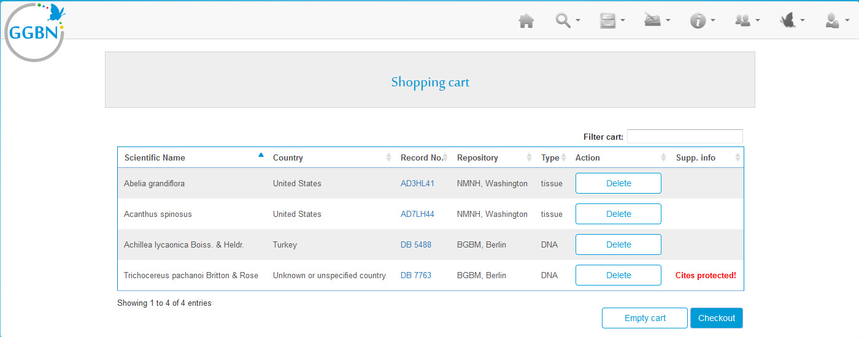
Task: Open record DB 7763 link
Action: click(x=415, y=275)
